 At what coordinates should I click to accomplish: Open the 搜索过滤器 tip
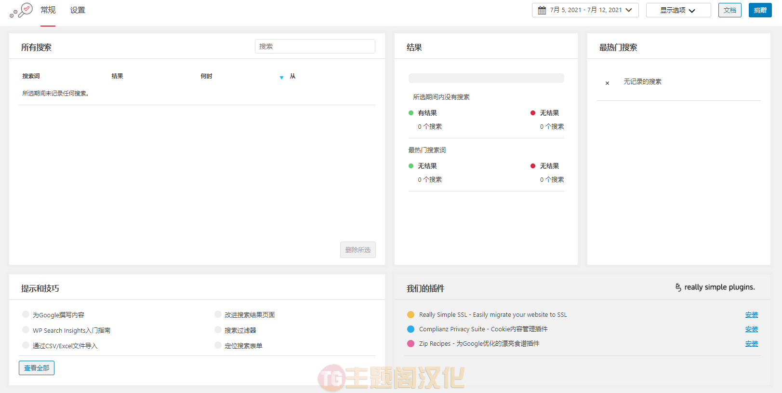pos(240,330)
